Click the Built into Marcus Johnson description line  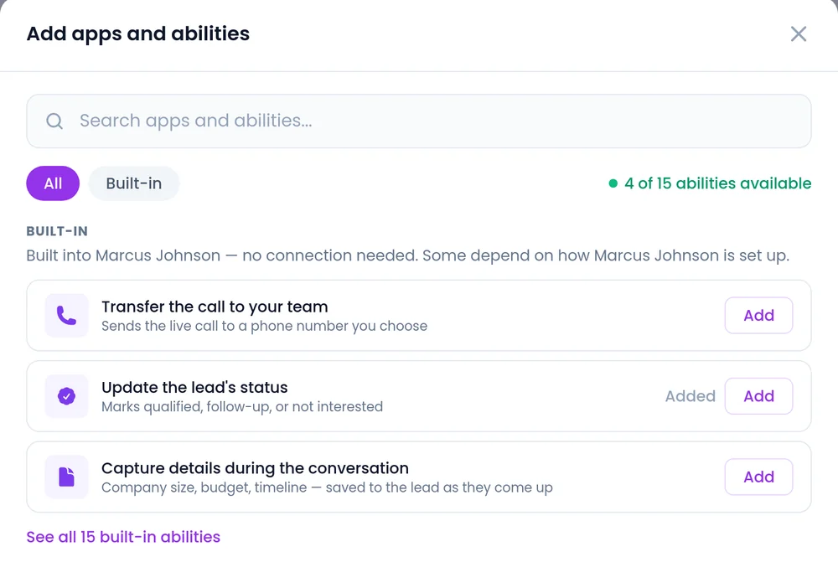[408, 255]
